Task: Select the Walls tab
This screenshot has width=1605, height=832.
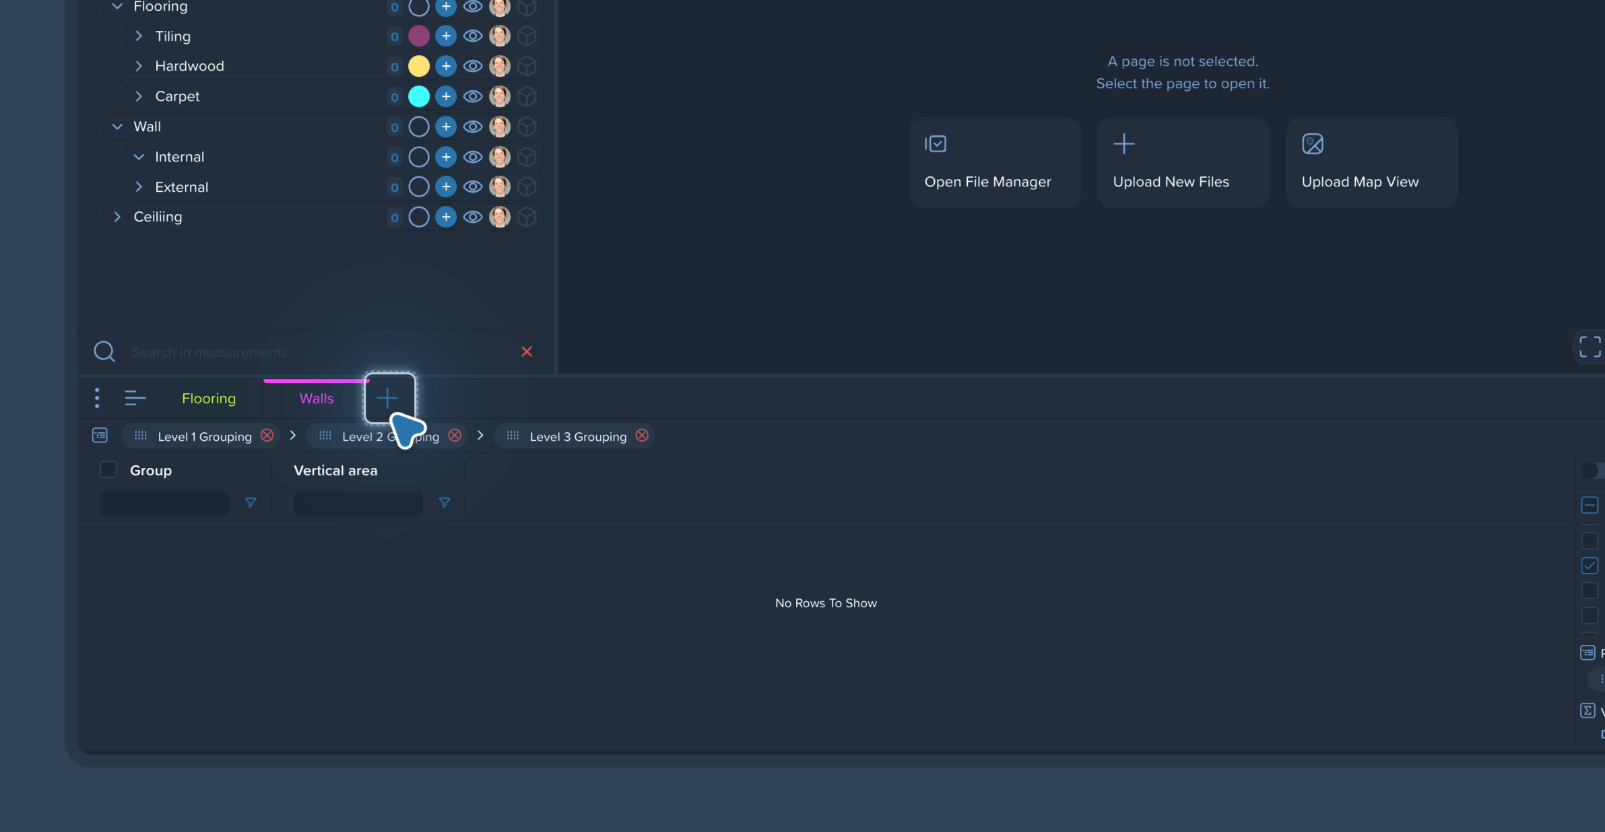Action: (x=317, y=398)
